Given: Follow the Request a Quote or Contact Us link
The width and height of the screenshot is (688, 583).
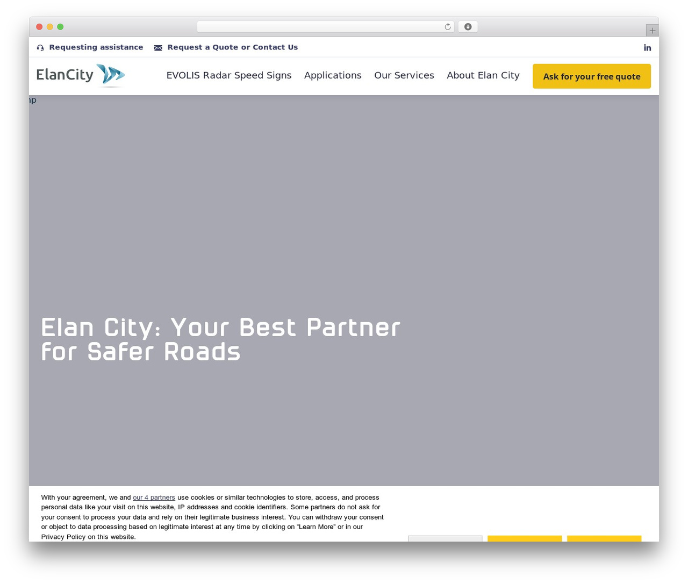Looking at the screenshot, I should tap(233, 47).
